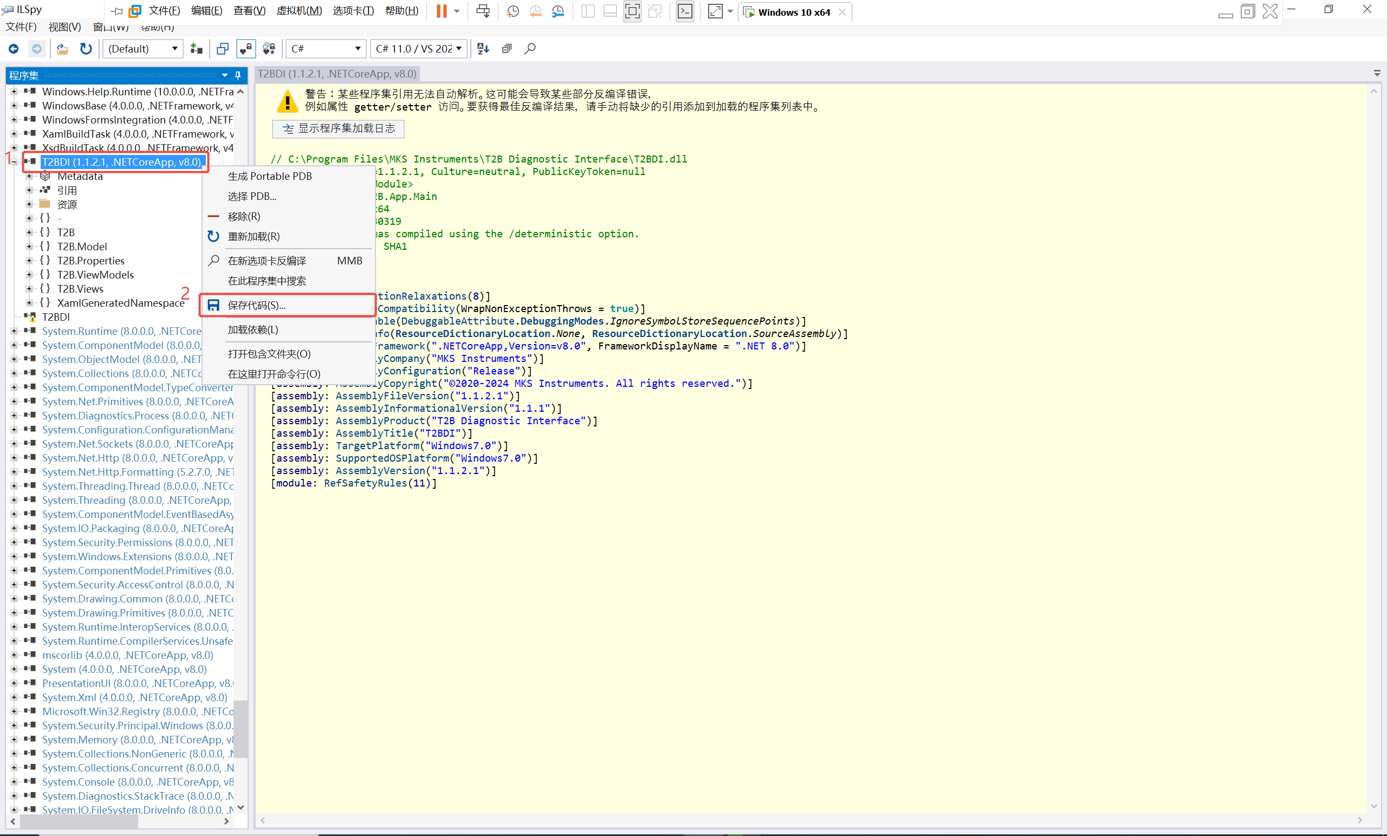Click the search magnifier toolbar icon
Screen dimensions: 1387x836
530,49
